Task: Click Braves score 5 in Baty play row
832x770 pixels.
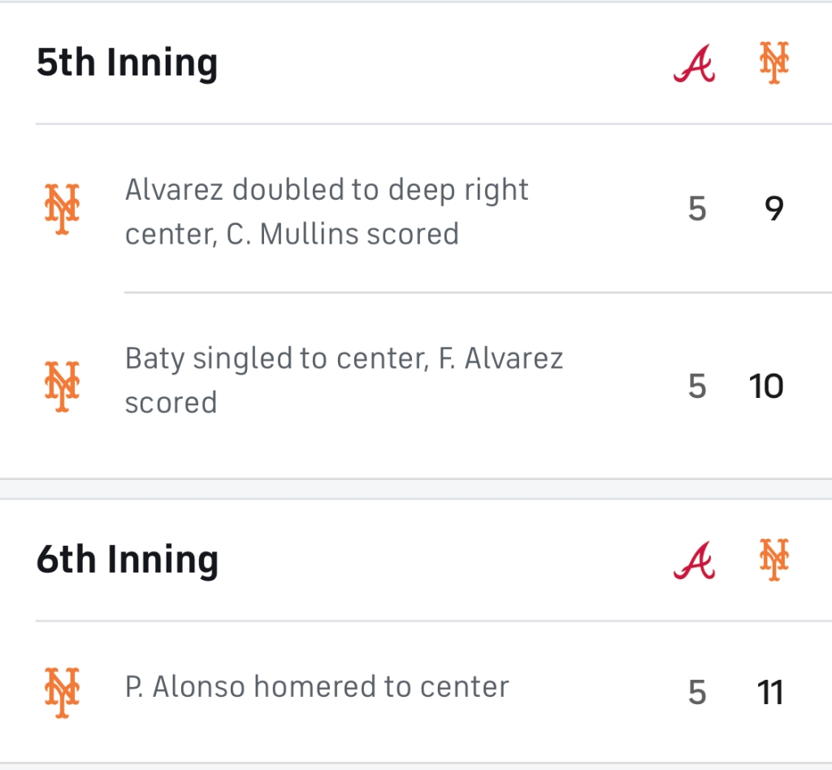Action: point(697,386)
